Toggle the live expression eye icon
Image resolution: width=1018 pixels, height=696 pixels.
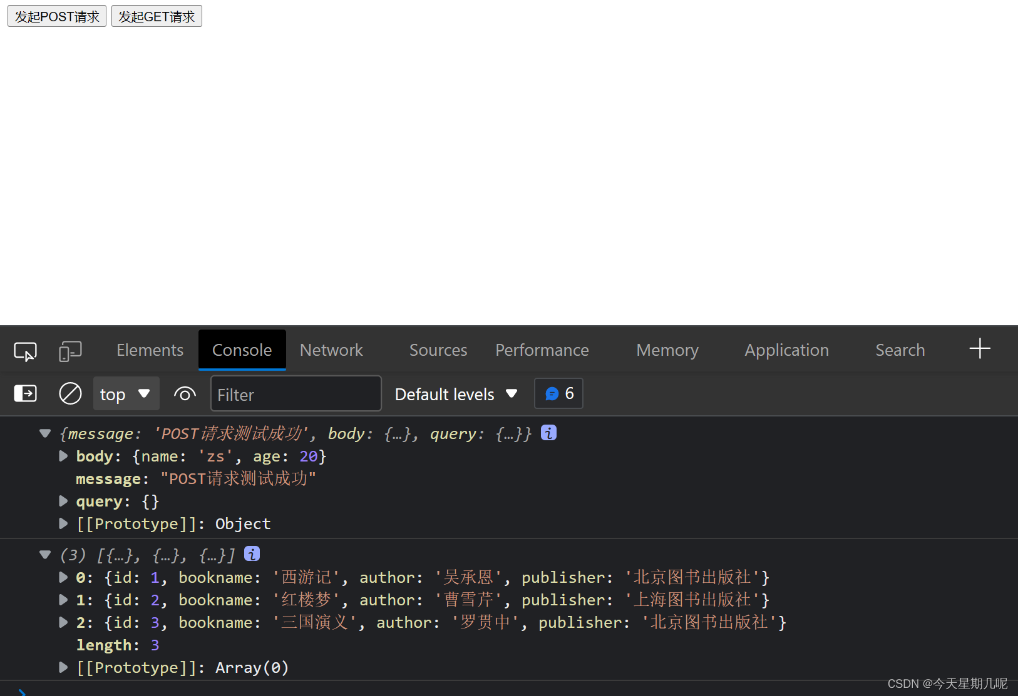pos(185,393)
